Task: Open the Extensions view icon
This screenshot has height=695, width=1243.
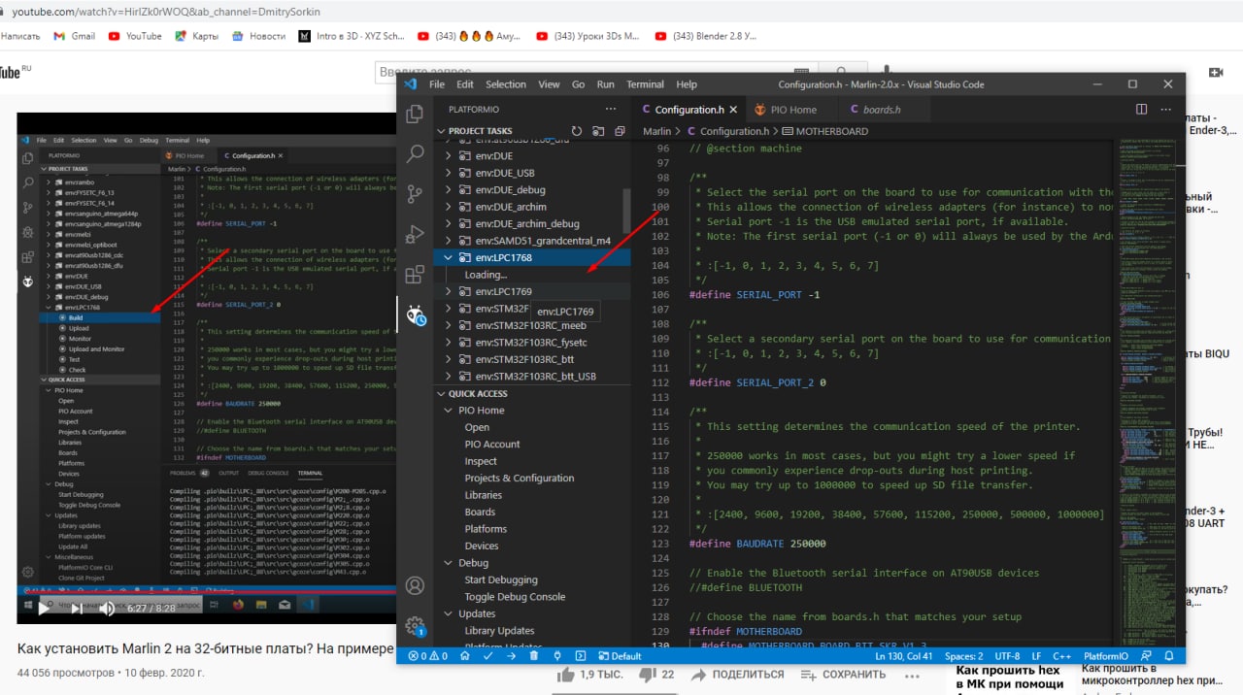Action: [x=415, y=275]
